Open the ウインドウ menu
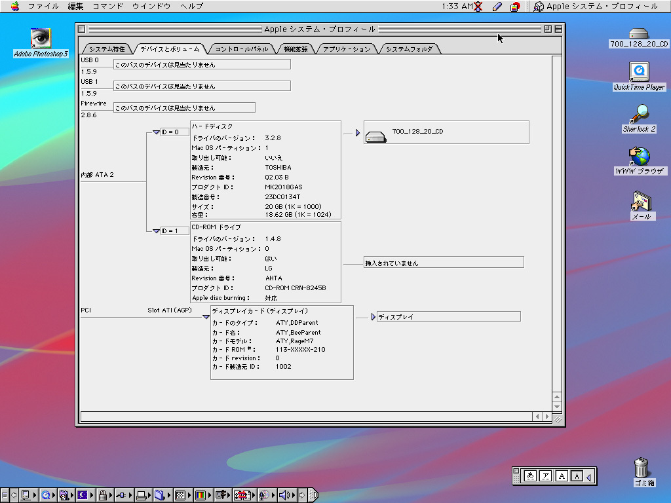Image resolution: width=671 pixels, height=503 pixels. 151,7
